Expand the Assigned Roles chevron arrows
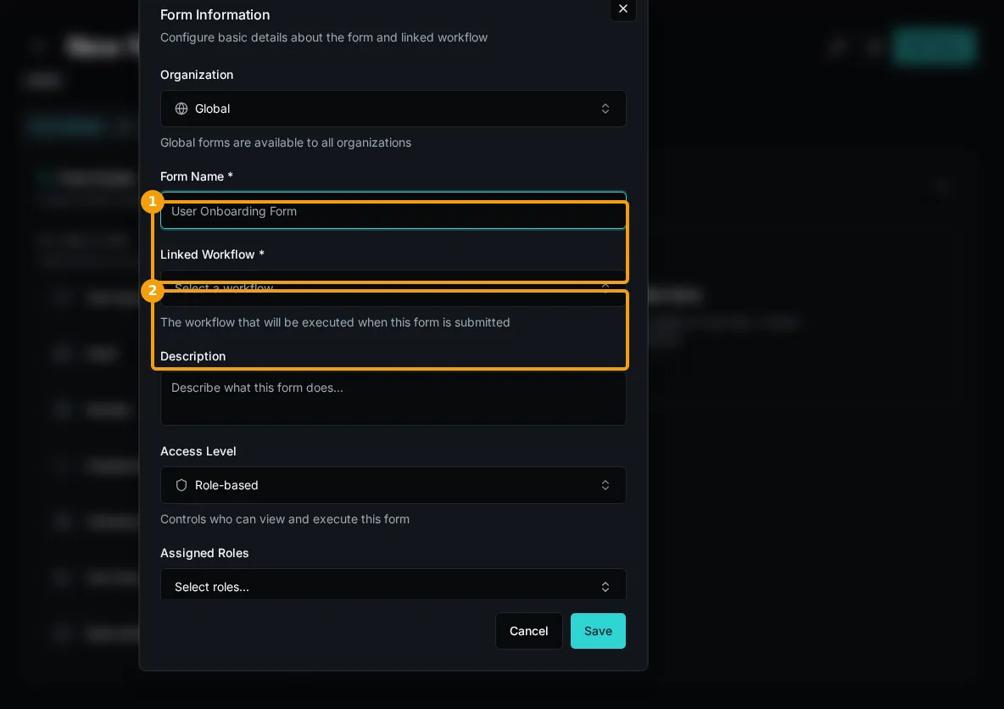 [605, 588]
